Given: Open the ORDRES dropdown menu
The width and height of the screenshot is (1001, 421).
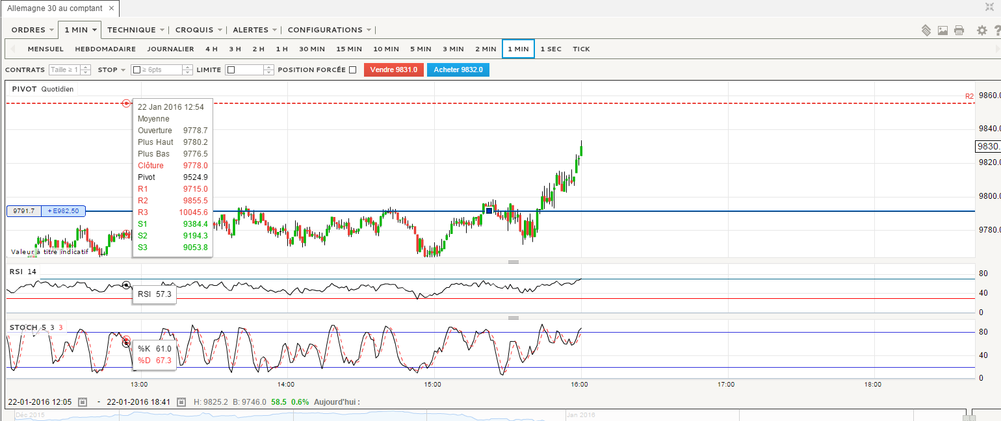Looking at the screenshot, I should point(32,30).
